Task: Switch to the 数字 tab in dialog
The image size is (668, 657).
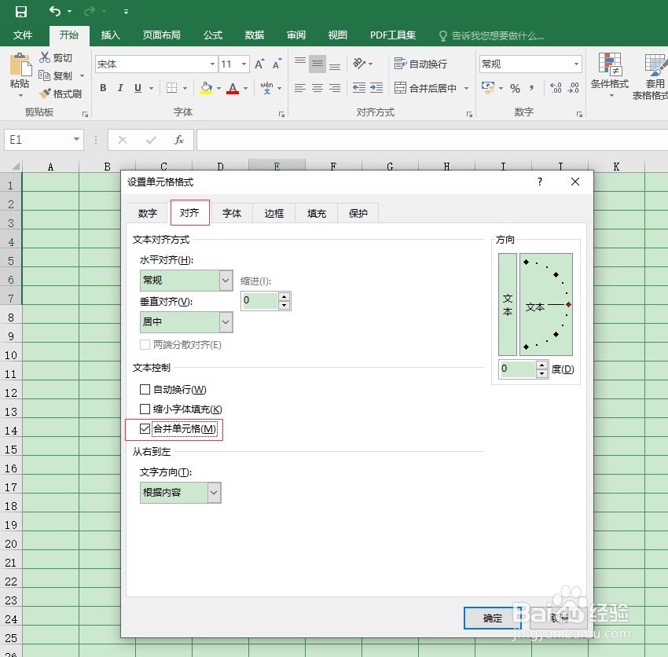Action: (x=148, y=213)
